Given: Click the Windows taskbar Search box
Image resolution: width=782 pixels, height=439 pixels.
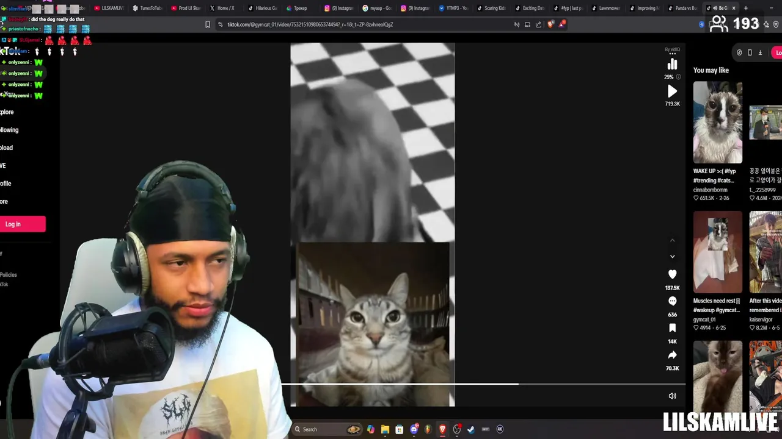Looking at the screenshot, I should point(327,429).
